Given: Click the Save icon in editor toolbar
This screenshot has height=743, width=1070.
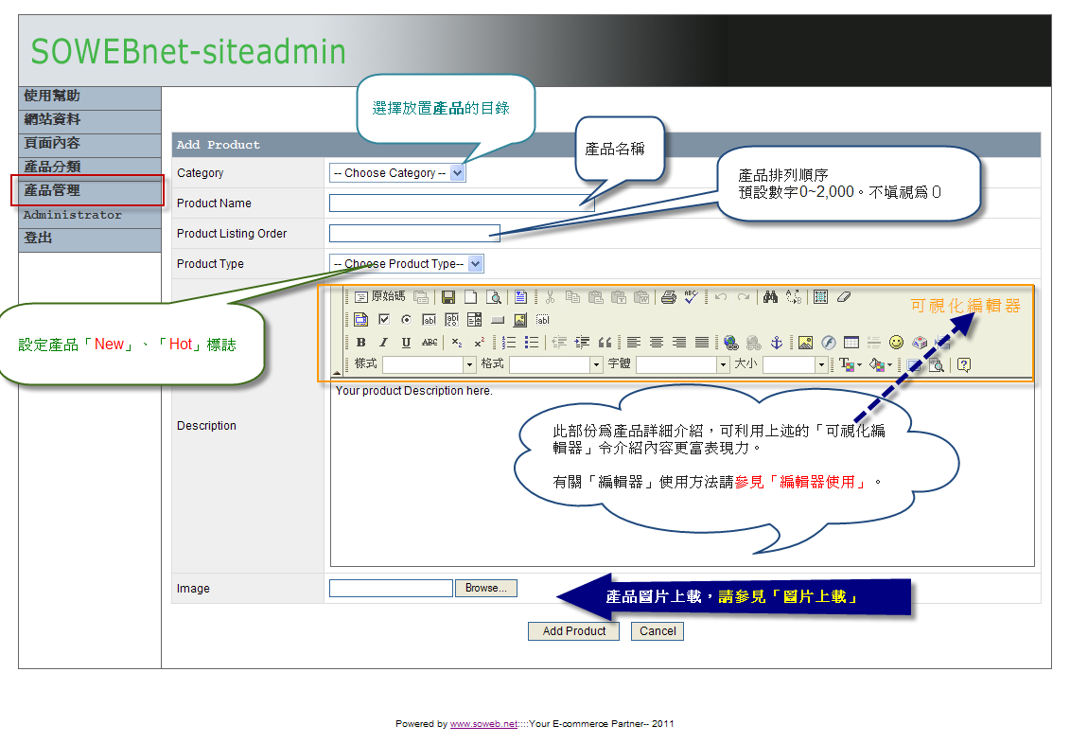Looking at the screenshot, I should click(x=448, y=297).
